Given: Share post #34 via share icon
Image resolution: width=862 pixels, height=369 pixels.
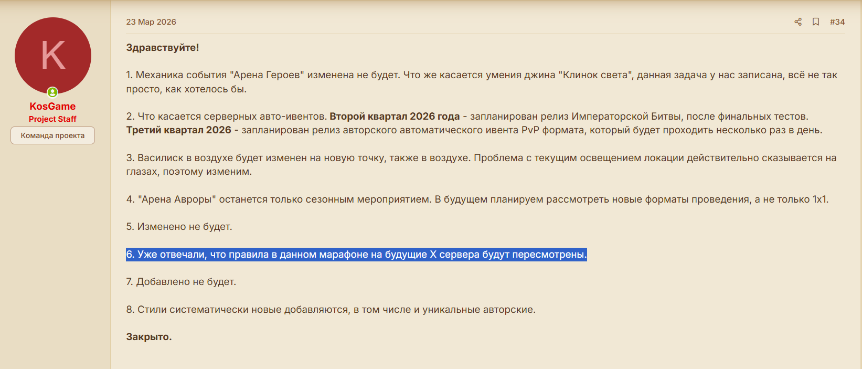Looking at the screenshot, I should (798, 22).
